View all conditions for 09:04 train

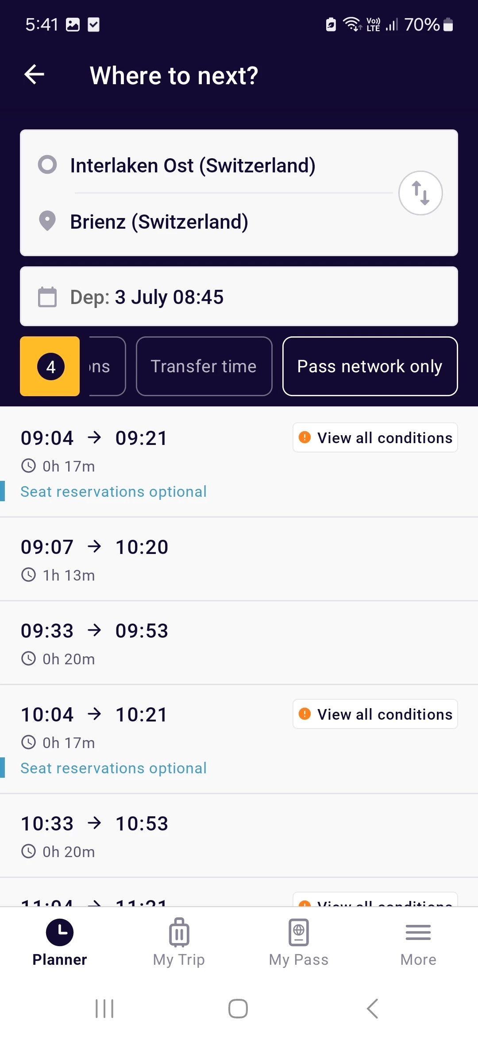(375, 438)
